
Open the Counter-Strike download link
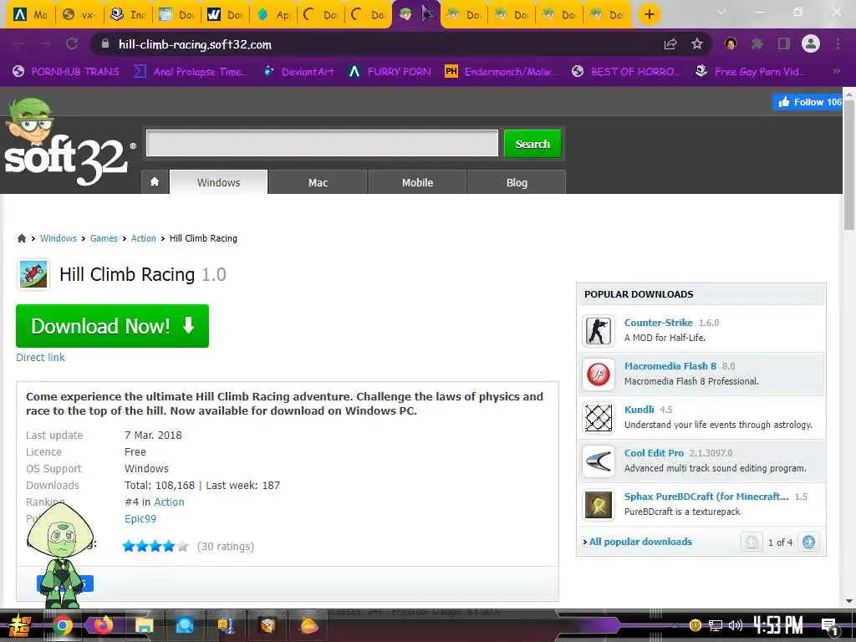[659, 323]
